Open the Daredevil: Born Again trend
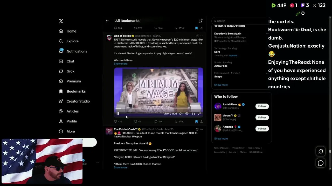332x186 pixels. tap(228, 34)
